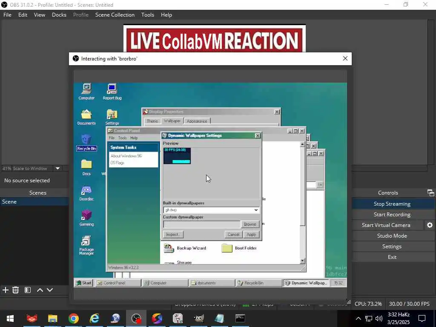436x327 pixels.
Task: Open About Windows 96 link
Action: 126,156
